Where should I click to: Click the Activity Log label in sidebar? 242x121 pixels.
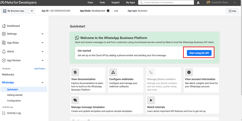[14, 113]
